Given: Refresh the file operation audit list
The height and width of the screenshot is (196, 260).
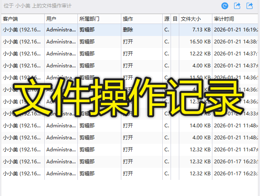Looking at the screenshot, I should [x=225, y=6].
